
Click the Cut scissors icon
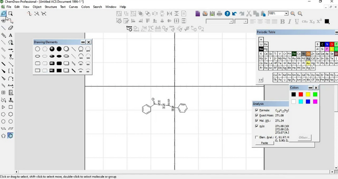249,13
